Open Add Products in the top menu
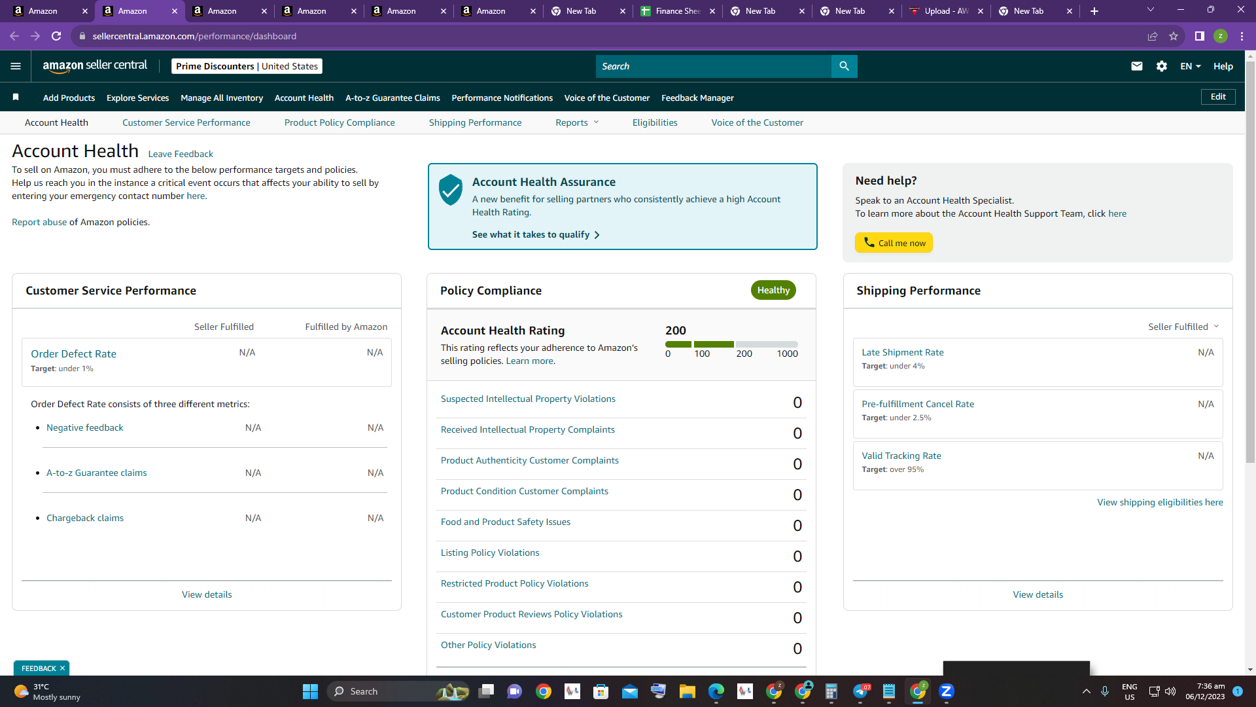This screenshot has width=1256, height=707. 69,98
